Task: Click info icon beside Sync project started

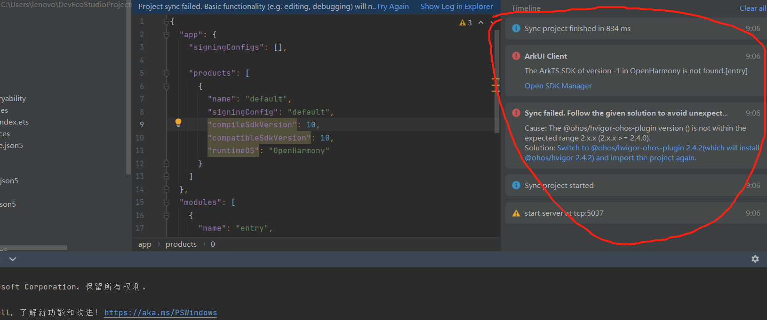Action: coord(516,185)
